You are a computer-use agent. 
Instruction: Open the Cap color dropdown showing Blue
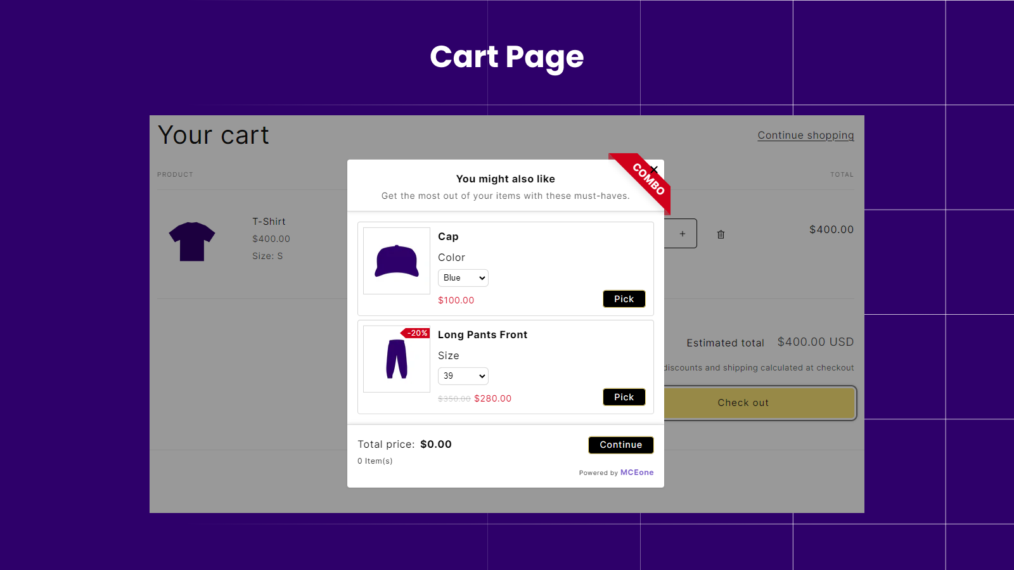[x=463, y=277]
